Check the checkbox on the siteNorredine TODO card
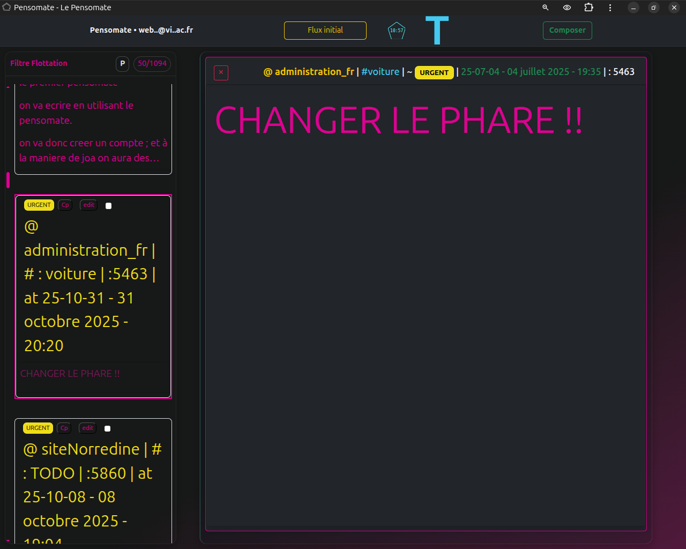Screen dimensions: 686x549 click(x=107, y=428)
